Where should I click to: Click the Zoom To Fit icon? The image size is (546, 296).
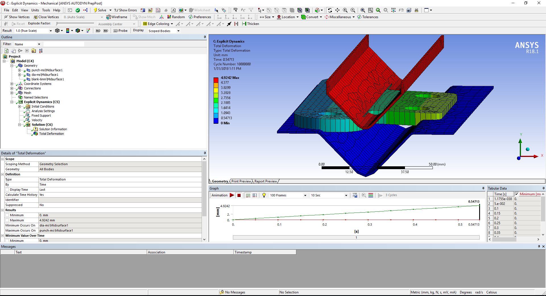pyautogui.click(x=363, y=10)
